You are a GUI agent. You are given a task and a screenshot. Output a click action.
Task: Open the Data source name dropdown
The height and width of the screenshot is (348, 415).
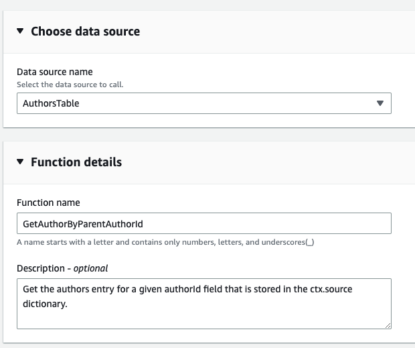[204, 103]
